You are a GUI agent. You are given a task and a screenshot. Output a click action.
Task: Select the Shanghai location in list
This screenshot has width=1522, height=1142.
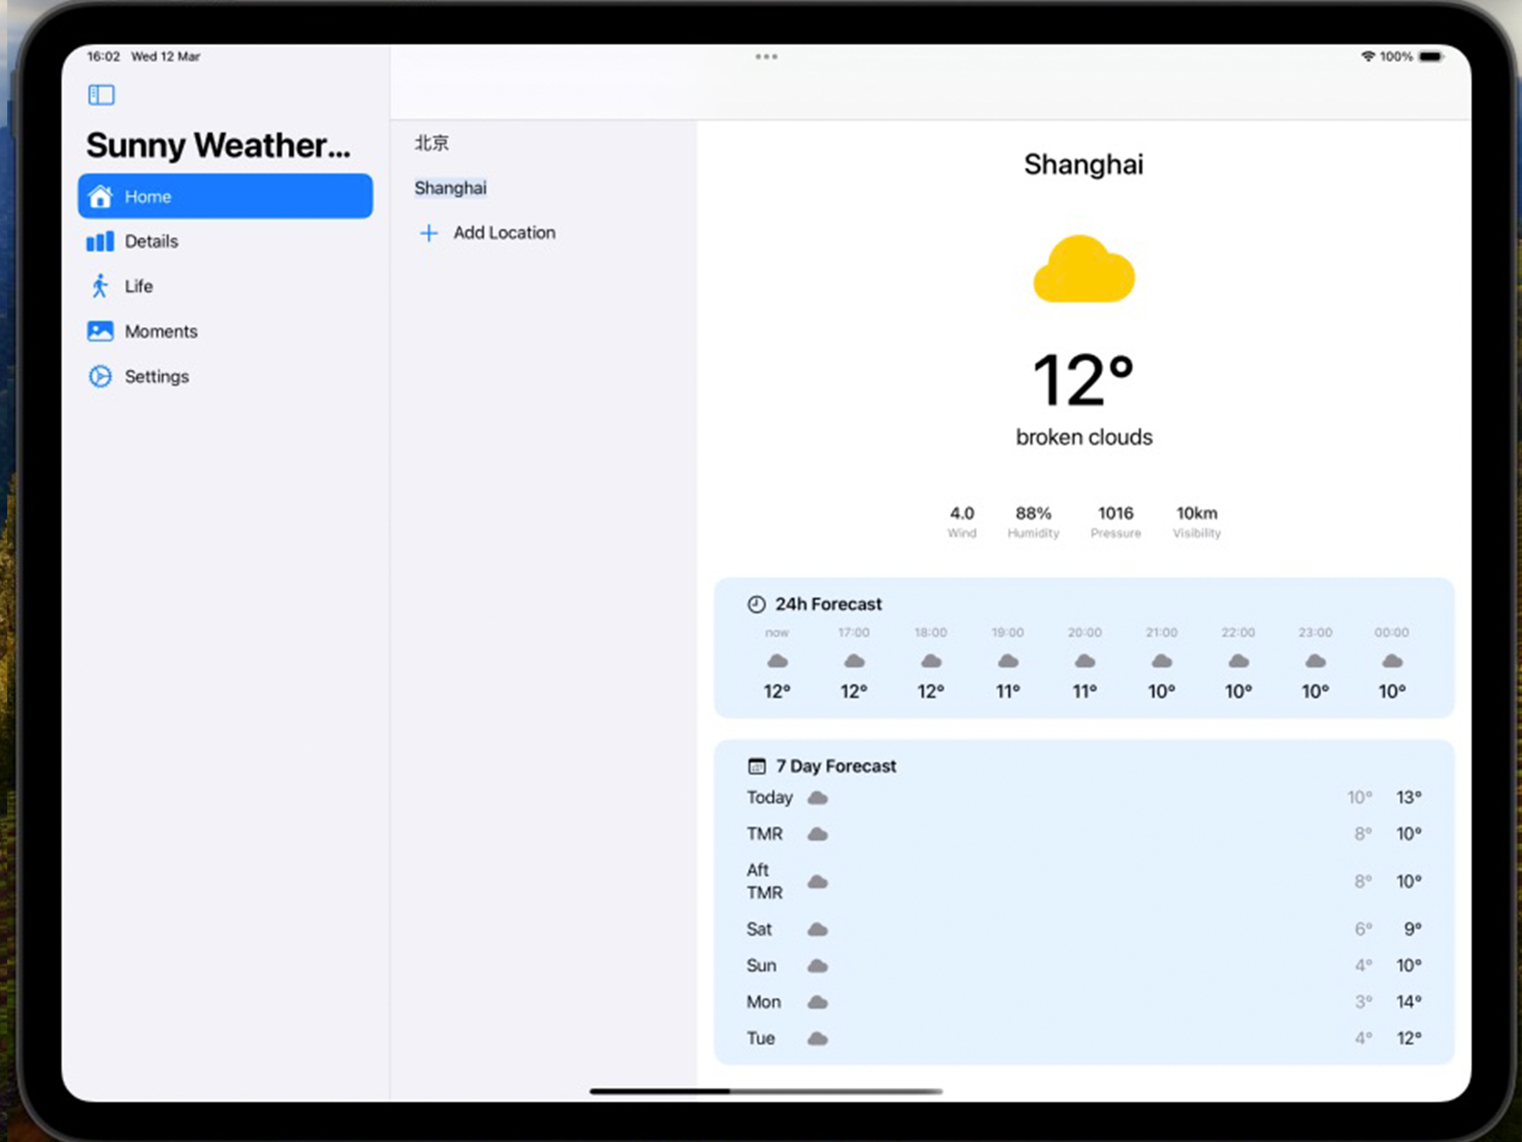tap(450, 188)
